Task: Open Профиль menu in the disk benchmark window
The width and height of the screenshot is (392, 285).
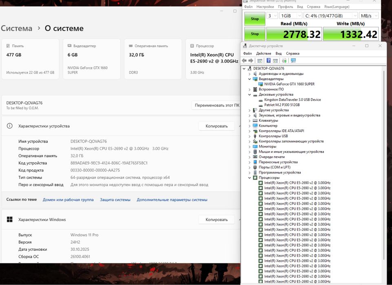Action: click(x=285, y=7)
